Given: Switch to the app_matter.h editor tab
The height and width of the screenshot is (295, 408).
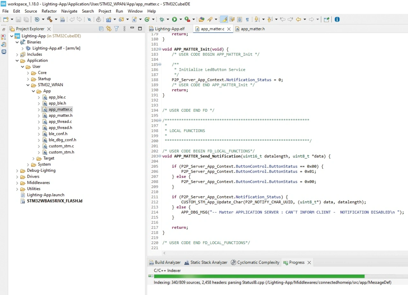Looking at the screenshot, I should [x=252, y=29].
